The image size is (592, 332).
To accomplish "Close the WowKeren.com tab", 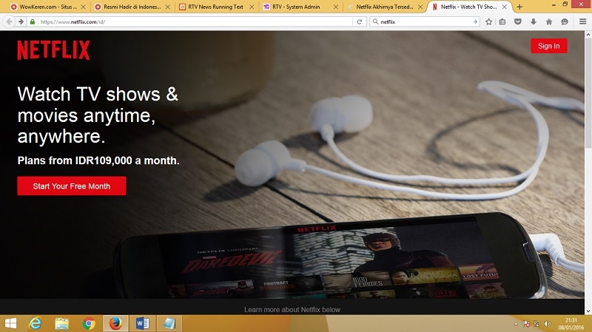I will (x=83, y=7).
